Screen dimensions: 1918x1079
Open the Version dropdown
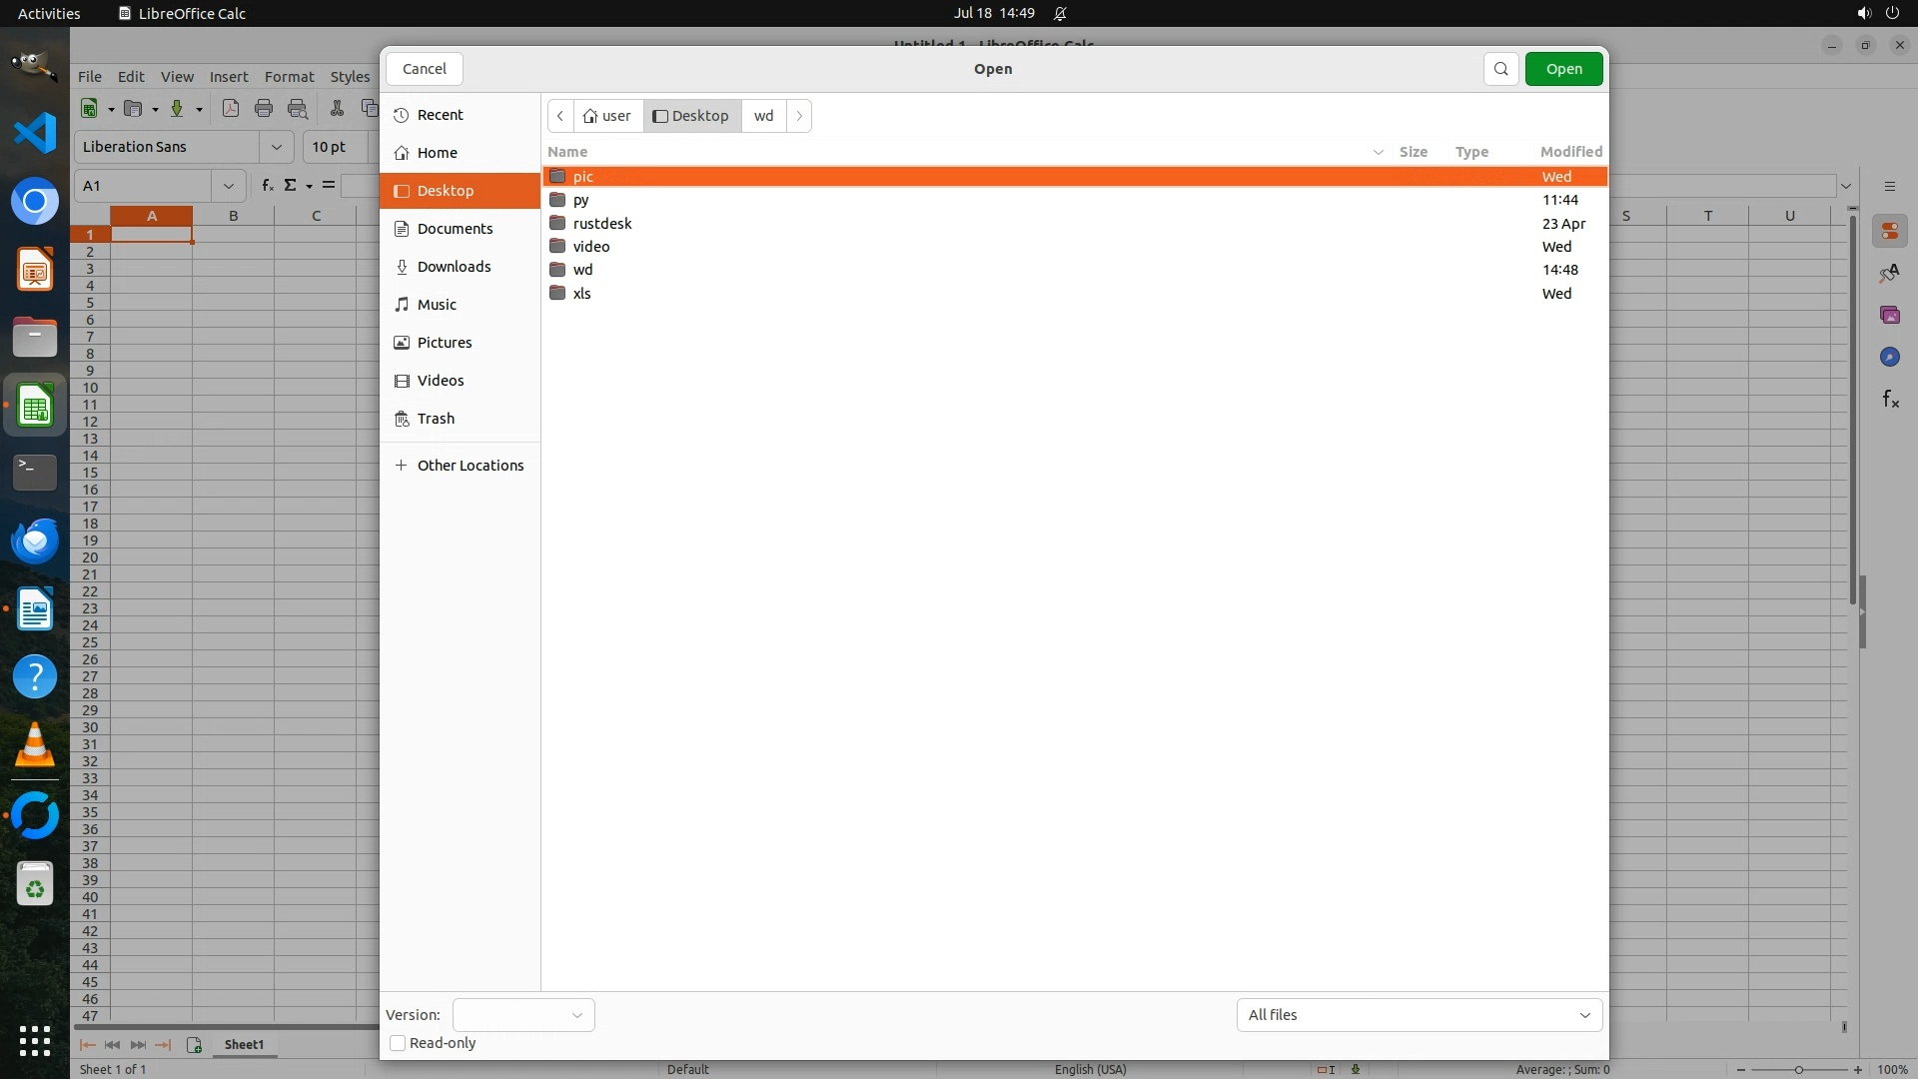click(x=523, y=1015)
